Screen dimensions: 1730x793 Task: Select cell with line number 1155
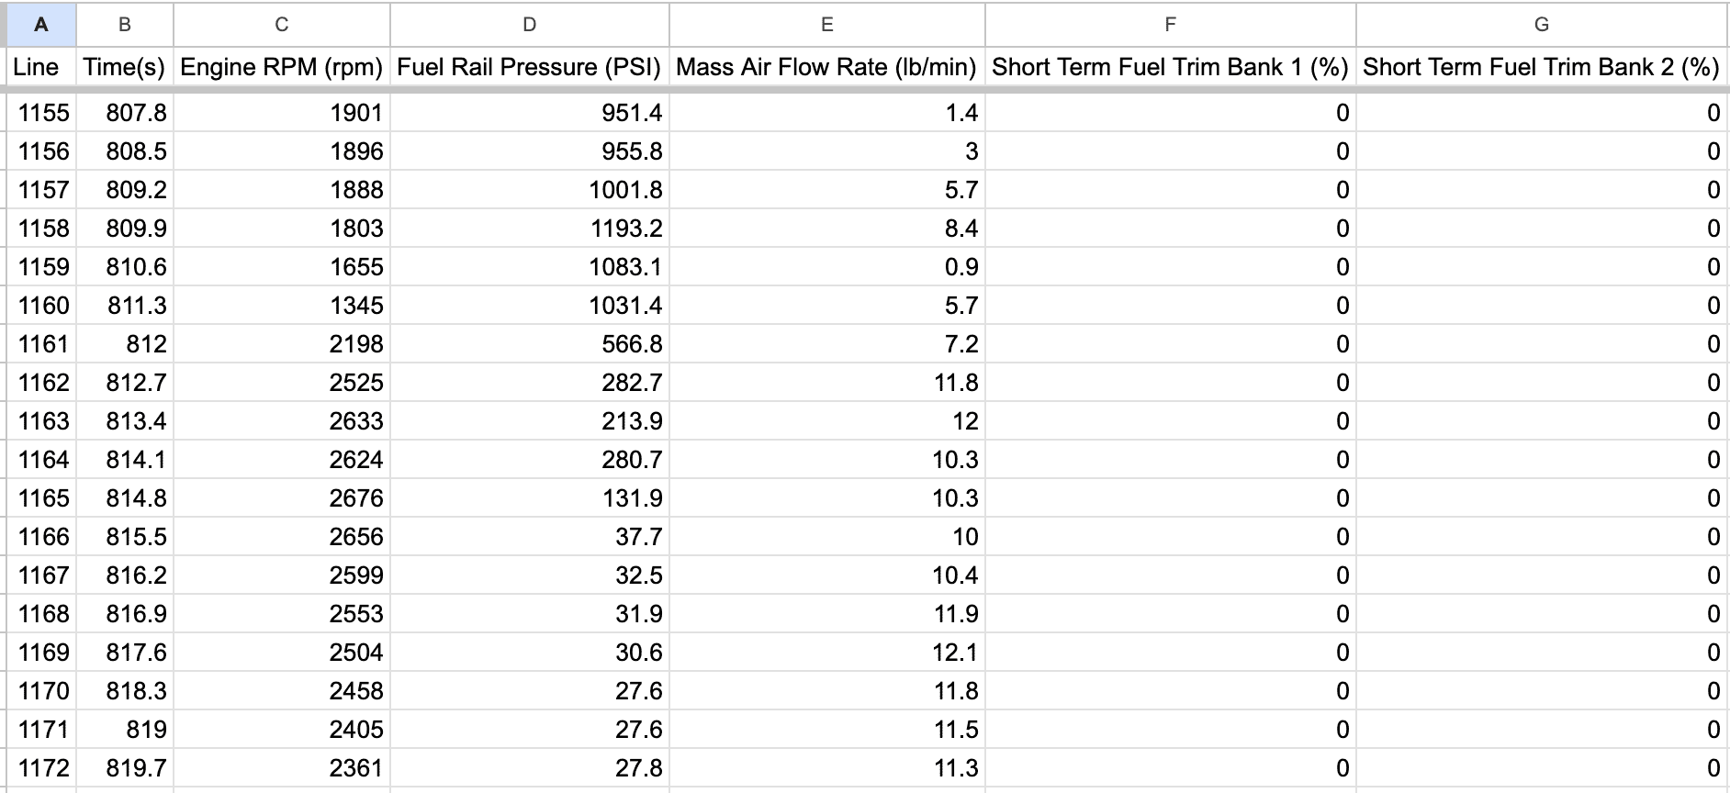click(x=41, y=113)
